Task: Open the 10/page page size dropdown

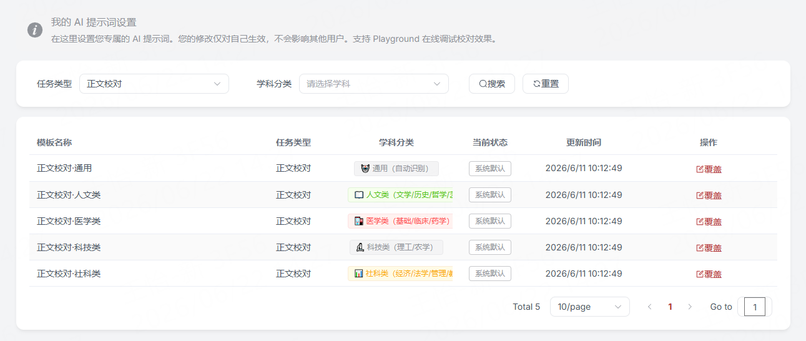Action: 590,307
